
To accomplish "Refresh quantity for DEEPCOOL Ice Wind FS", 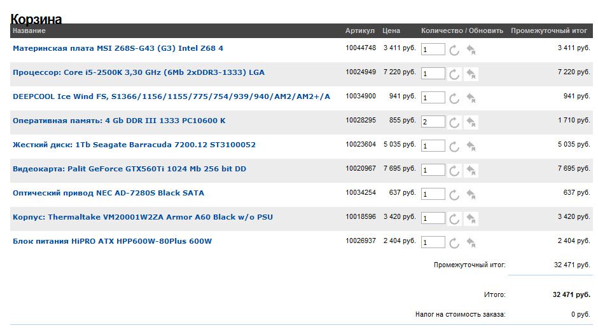I will point(454,98).
